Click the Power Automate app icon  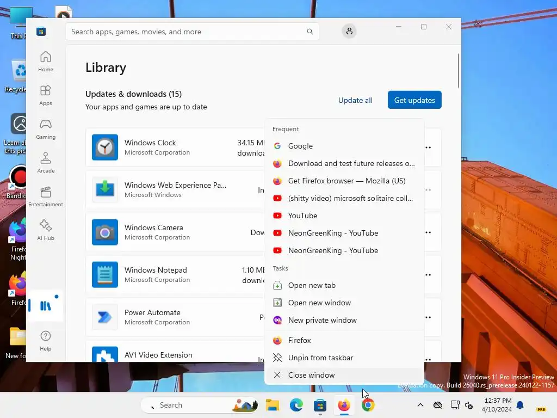105,317
